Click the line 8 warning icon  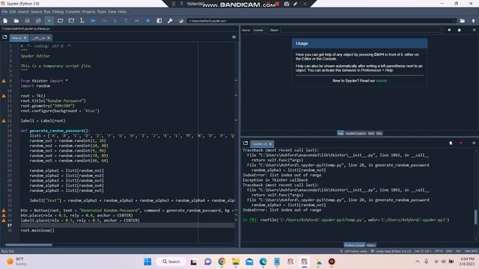(4, 81)
